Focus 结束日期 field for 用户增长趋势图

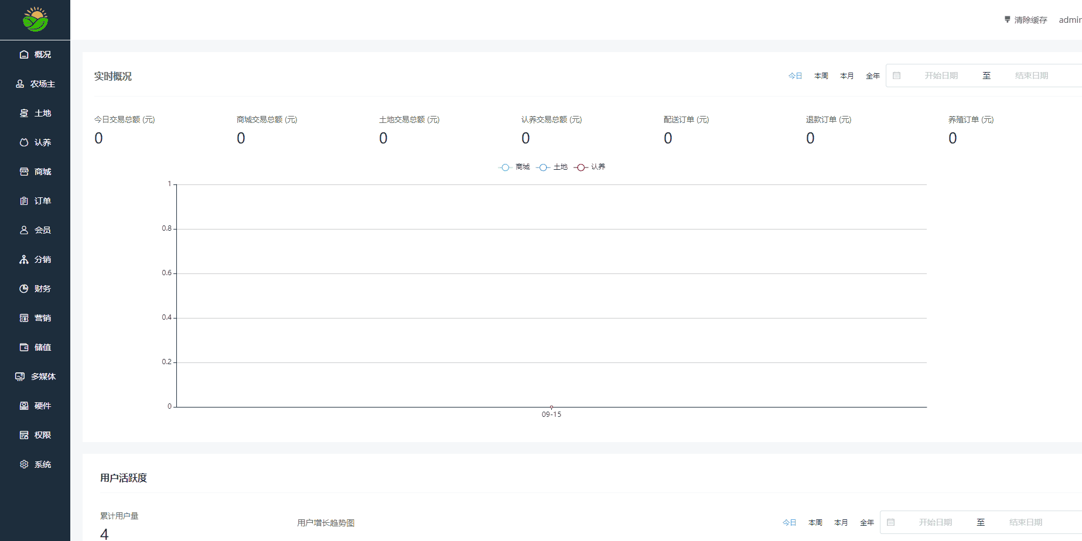[x=1026, y=522]
